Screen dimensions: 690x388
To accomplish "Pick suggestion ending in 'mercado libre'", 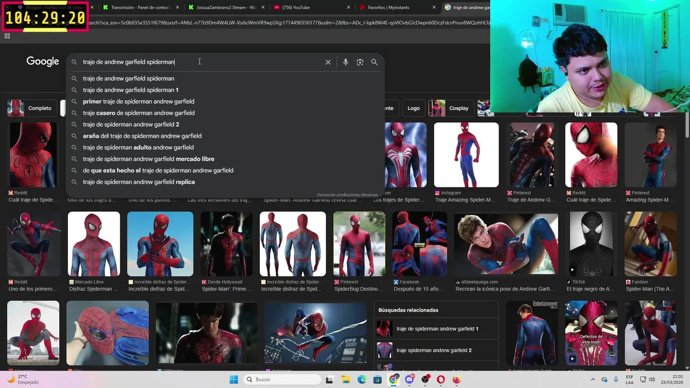I will (225, 159).
